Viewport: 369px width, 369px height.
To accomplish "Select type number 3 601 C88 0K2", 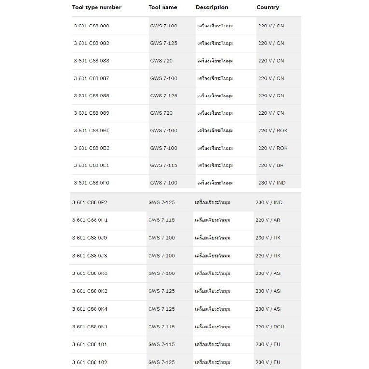I will pyautogui.click(x=90, y=291).
